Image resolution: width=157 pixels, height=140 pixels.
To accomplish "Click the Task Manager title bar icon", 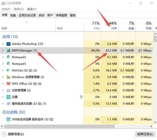I will pos(3,3).
